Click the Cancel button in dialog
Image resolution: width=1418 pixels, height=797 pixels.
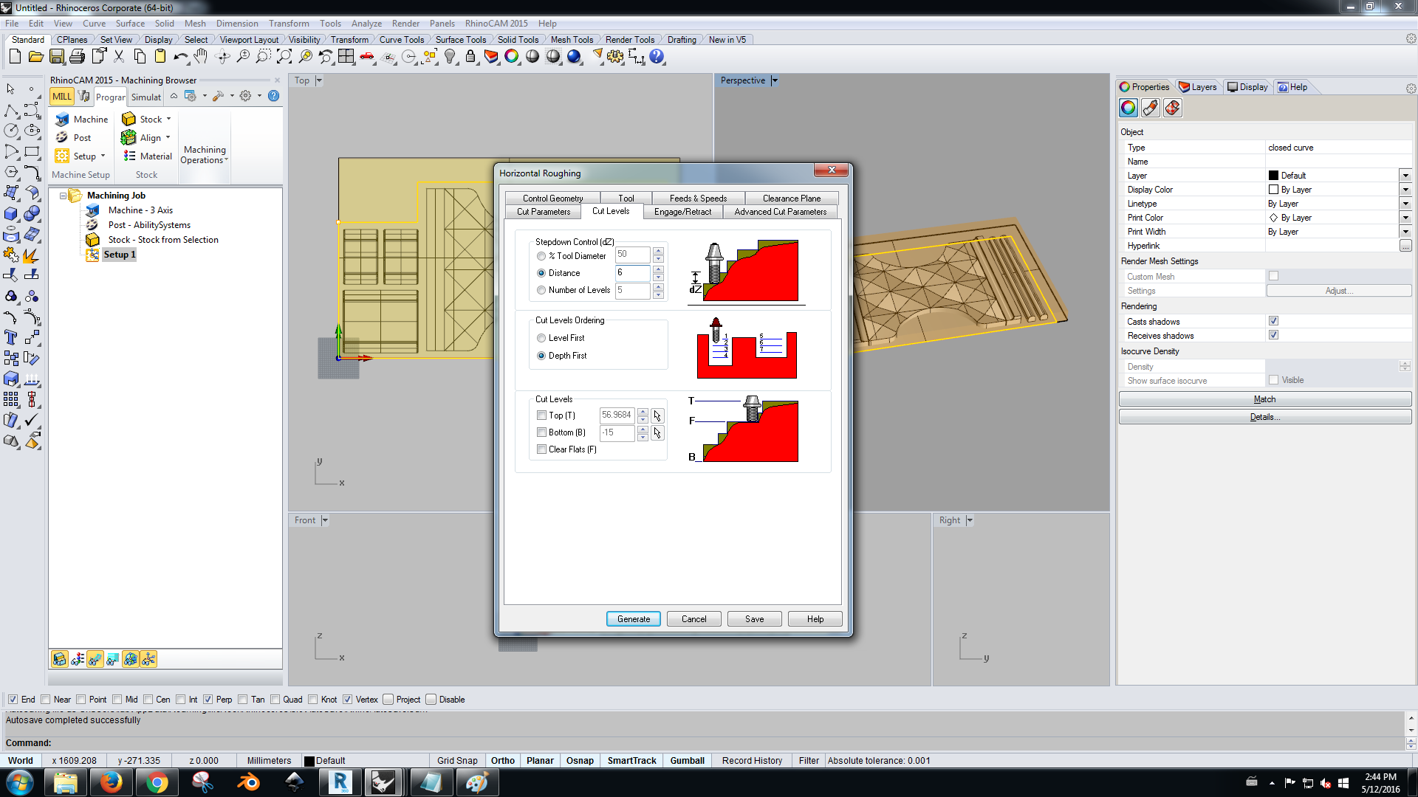click(694, 619)
